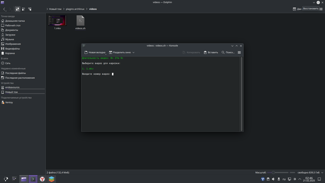The image size is (325, 183).
Task: Open endeavouros device in sidebar
Action: click(x=22, y=87)
